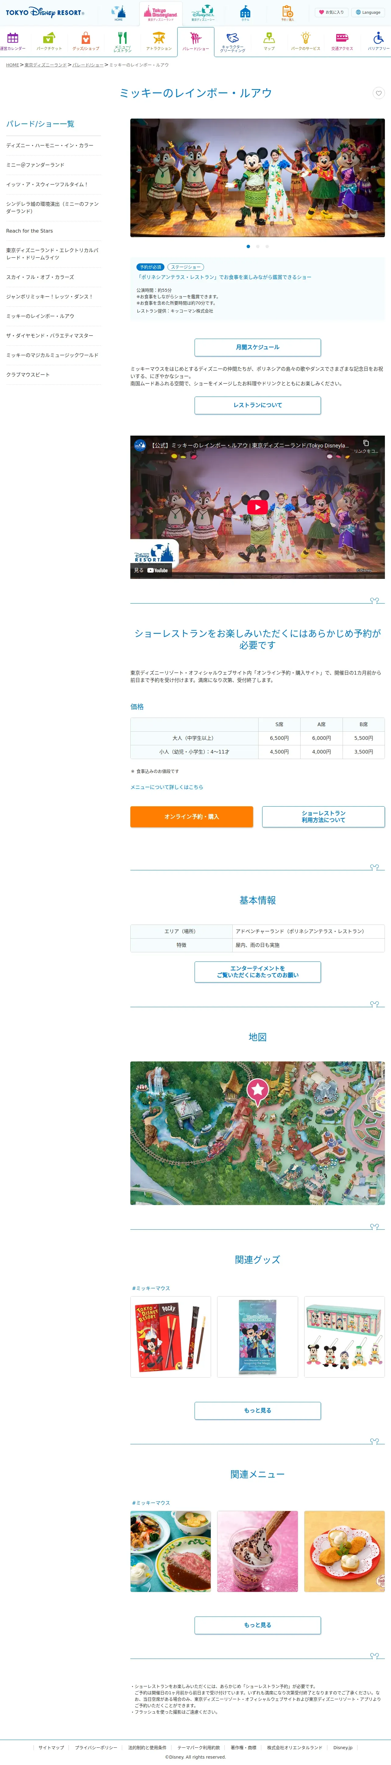Open the Language selector
This screenshot has width=391, height=1765.
(x=368, y=12)
